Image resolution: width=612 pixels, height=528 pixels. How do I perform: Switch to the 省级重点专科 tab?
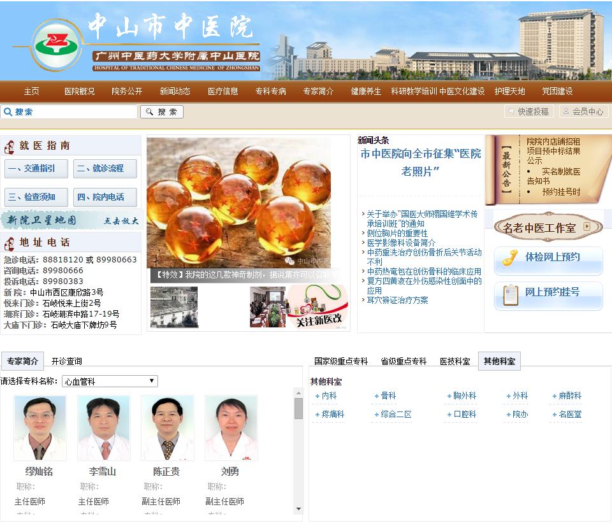pyautogui.click(x=404, y=361)
